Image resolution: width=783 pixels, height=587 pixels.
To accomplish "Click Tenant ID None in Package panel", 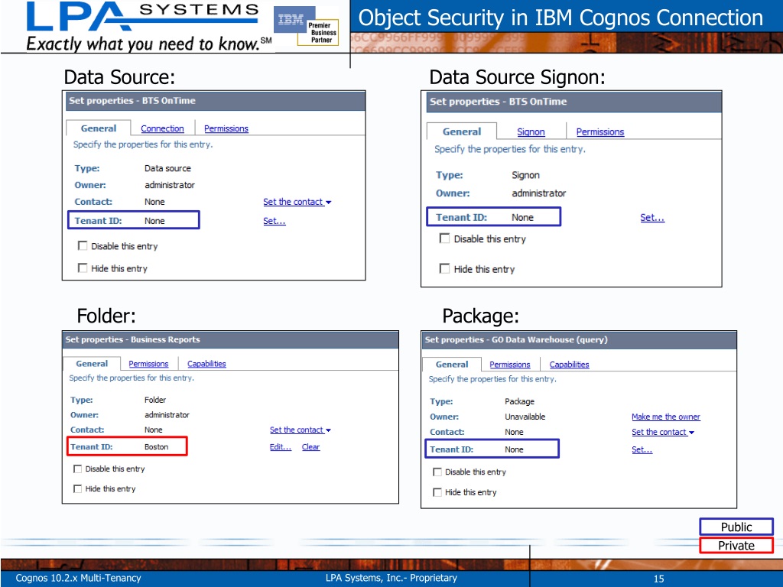I will coord(514,449).
